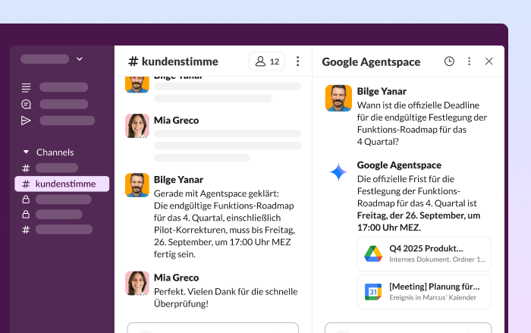
Task: Collapse the Channels section in sidebar
Action: tap(27, 152)
